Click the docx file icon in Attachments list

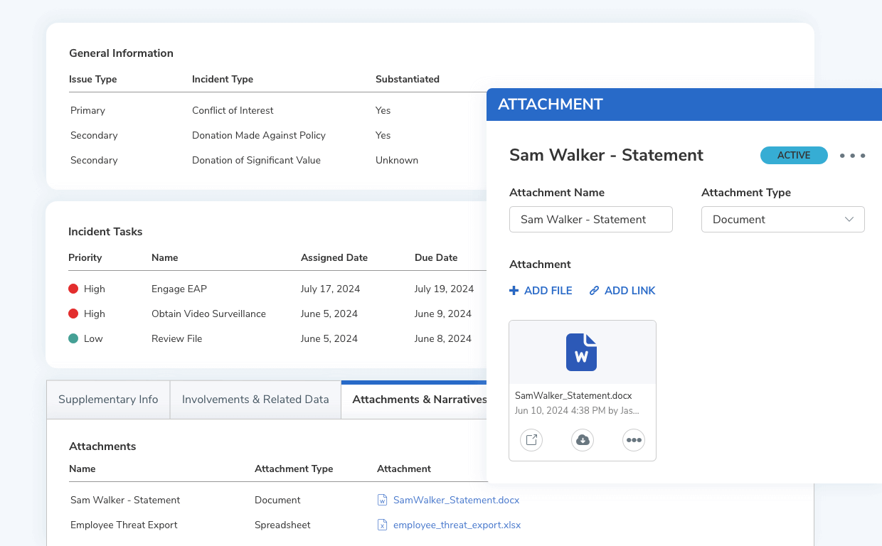pyautogui.click(x=383, y=500)
